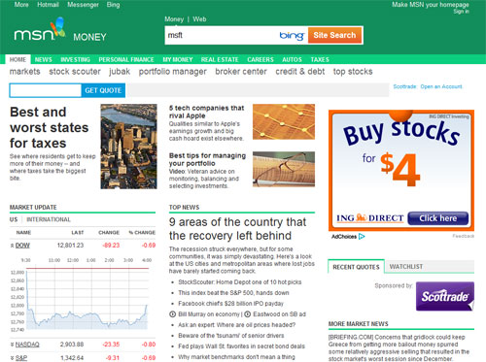Open Hotmail from the top bar

[48, 5]
